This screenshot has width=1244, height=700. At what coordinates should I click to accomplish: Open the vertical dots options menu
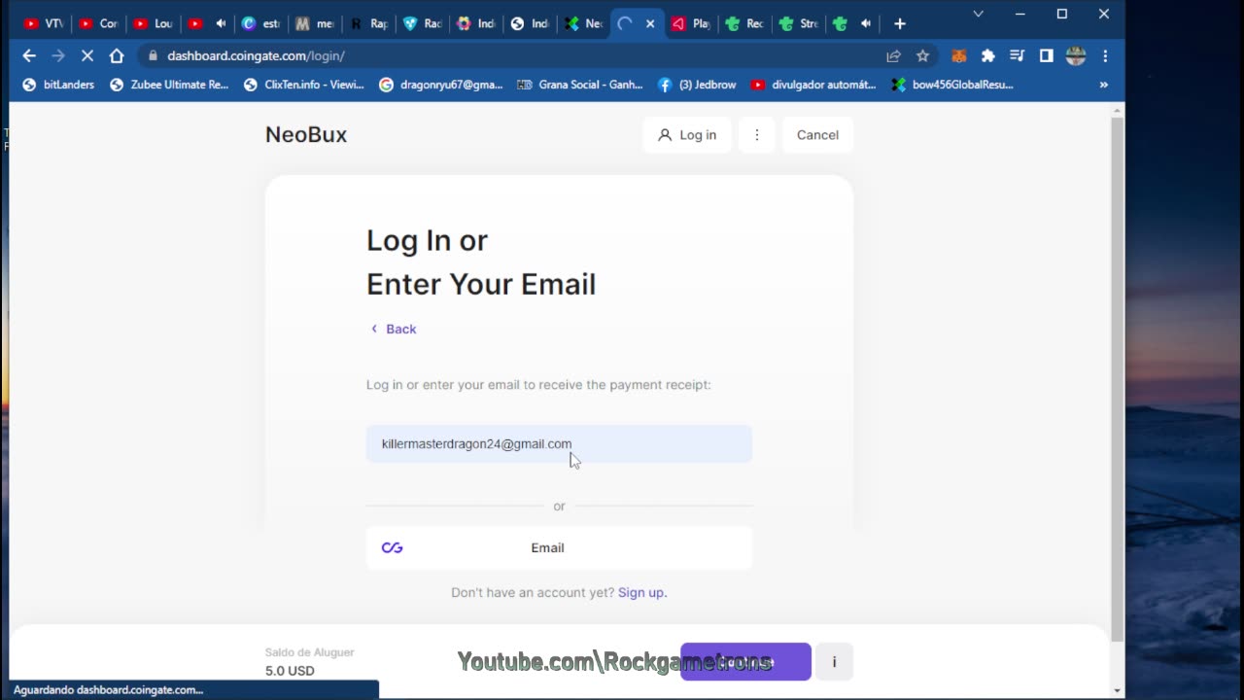click(757, 135)
